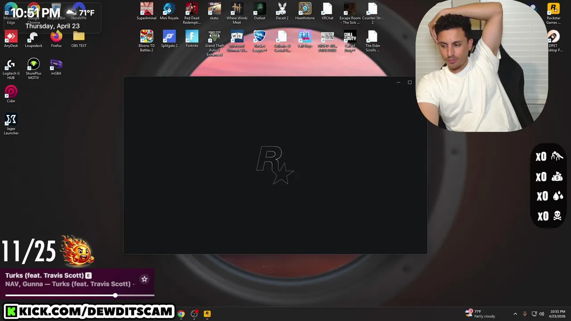Launch Splitgate 2 from desktop
571x321 pixels.
point(169,39)
